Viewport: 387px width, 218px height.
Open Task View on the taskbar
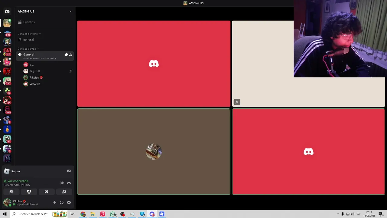pos(73,214)
